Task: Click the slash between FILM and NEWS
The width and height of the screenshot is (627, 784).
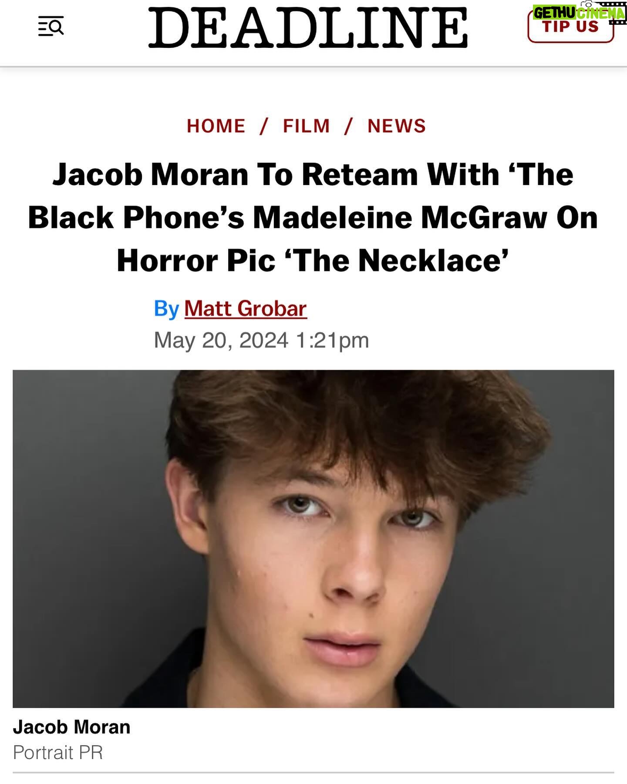Action: coord(348,126)
